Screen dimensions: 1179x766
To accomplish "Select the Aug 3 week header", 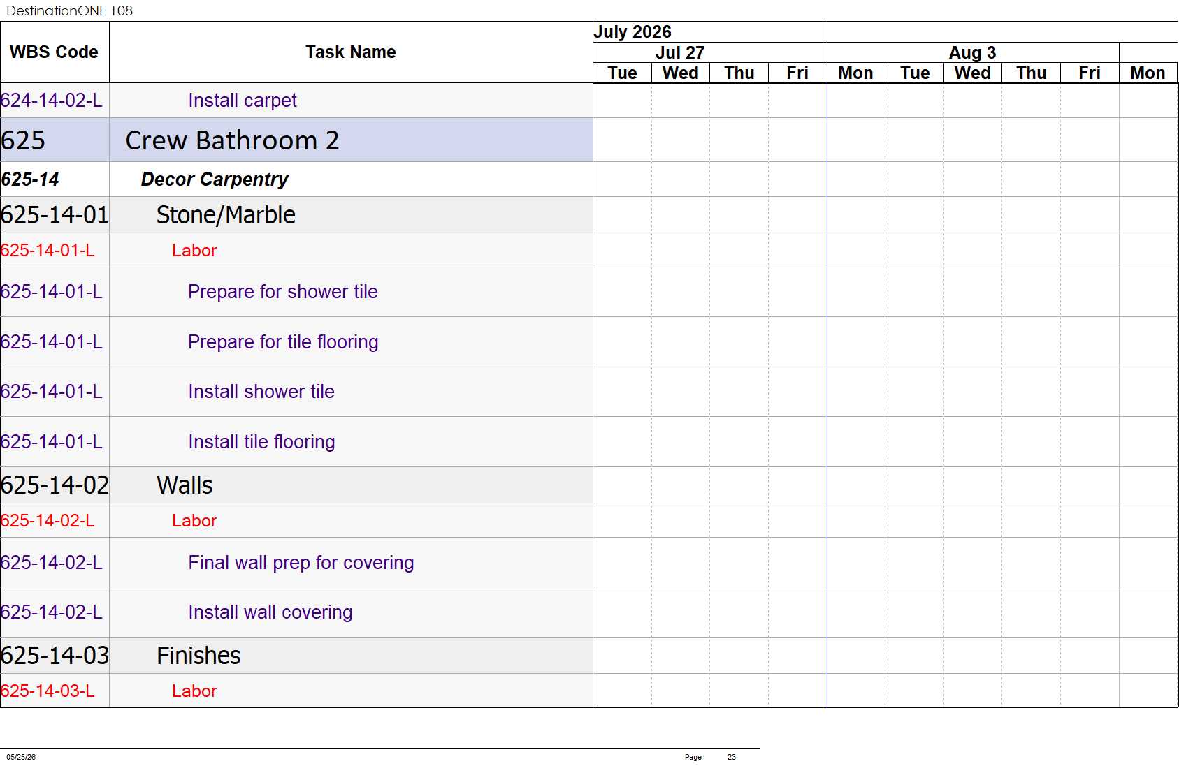I will point(972,53).
